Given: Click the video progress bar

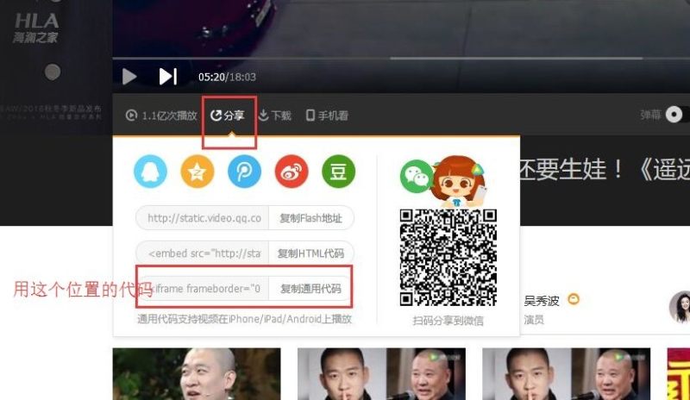Looking at the screenshot, I should pyautogui.click(x=401, y=58).
